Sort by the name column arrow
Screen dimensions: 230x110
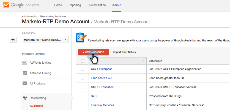coord(144,61)
